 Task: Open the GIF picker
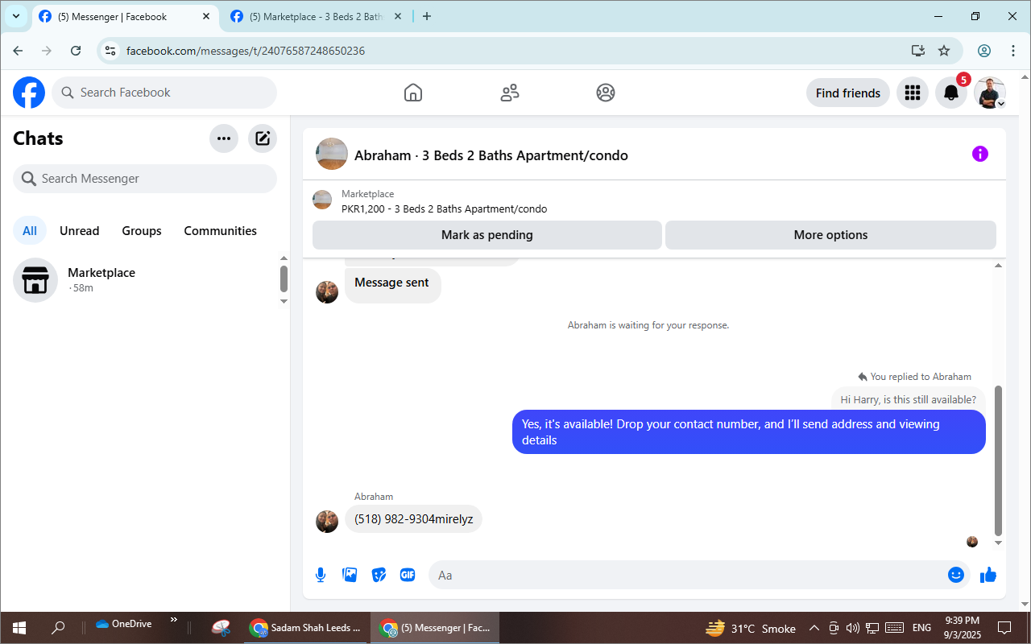(x=408, y=575)
